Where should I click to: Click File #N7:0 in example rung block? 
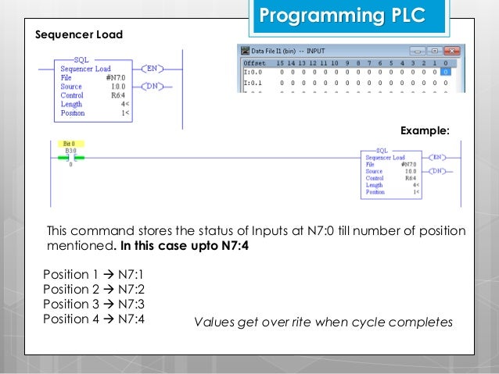click(391, 164)
